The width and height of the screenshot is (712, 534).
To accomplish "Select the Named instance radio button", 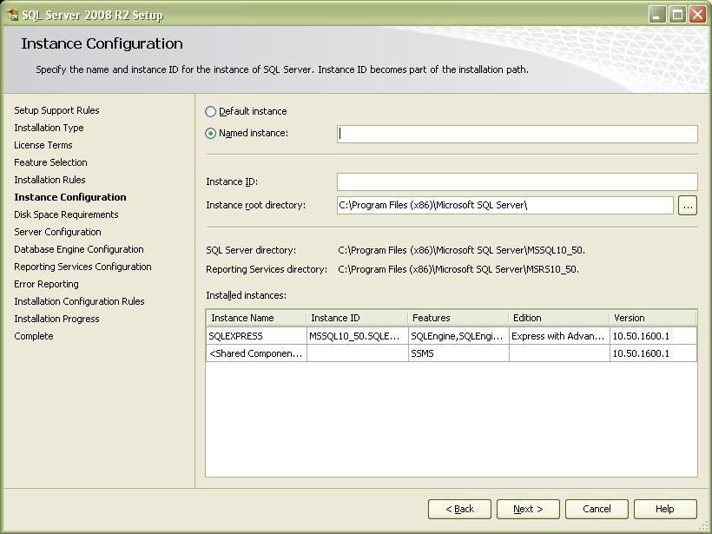I will [x=210, y=133].
